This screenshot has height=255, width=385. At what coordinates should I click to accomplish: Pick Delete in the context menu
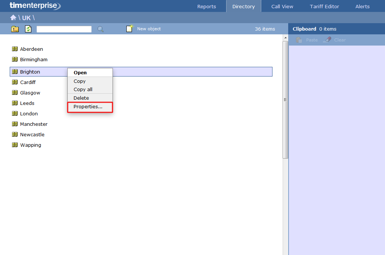click(x=81, y=98)
